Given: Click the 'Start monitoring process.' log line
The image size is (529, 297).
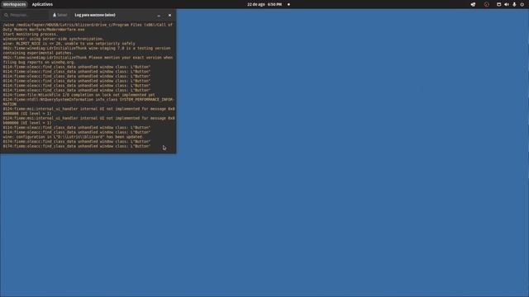Looking at the screenshot, I should tap(31, 34).
